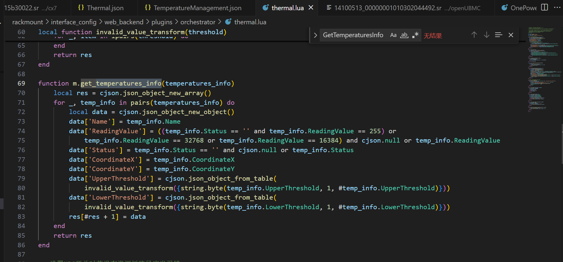Click Find in Selection icon
This screenshot has width=563, height=262.
tap(498, 35)
